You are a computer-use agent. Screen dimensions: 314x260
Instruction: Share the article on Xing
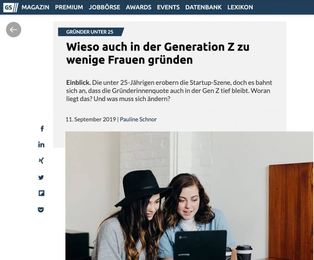[41, 161]
